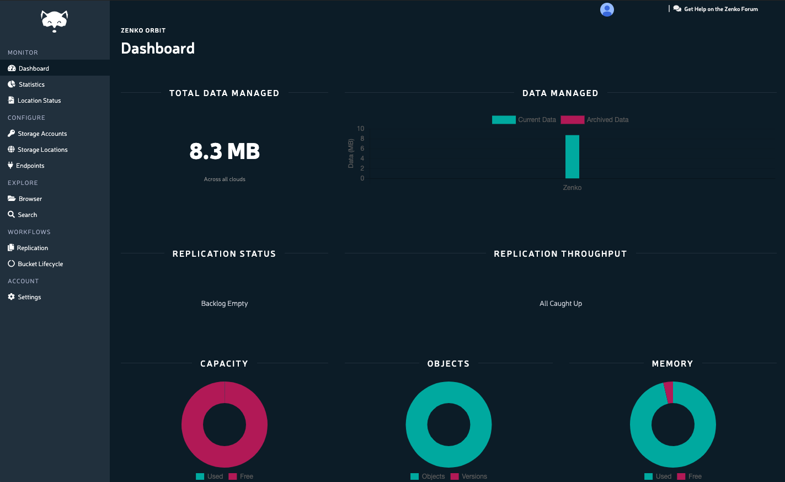The width and height of the screenshot is (785, 482).
Task: Click the Browser folder icon
Action: click(12, 199)
